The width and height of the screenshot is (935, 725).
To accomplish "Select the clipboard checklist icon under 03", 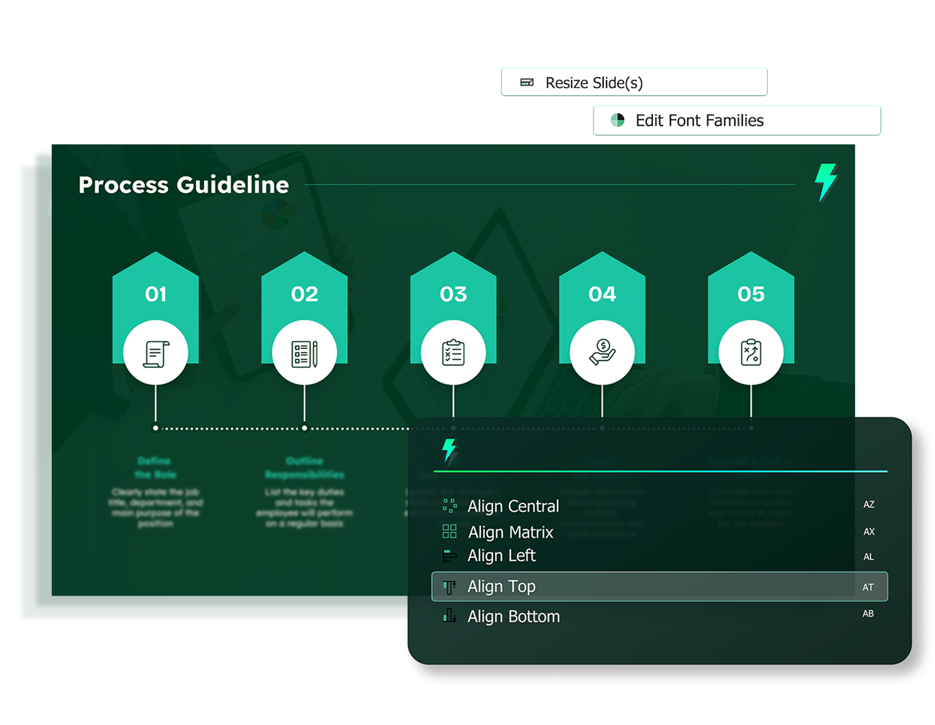I will [x=453, y=353].
